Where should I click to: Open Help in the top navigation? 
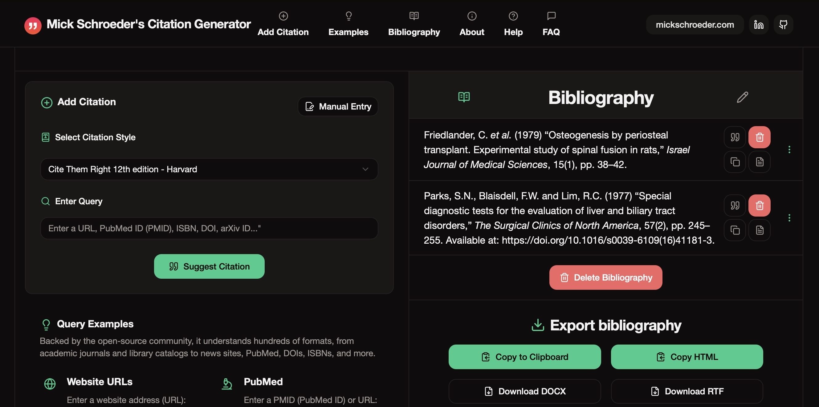click(x=513, y=24)
